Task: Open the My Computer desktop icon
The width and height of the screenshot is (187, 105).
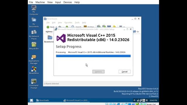Action: pos(34,10)
